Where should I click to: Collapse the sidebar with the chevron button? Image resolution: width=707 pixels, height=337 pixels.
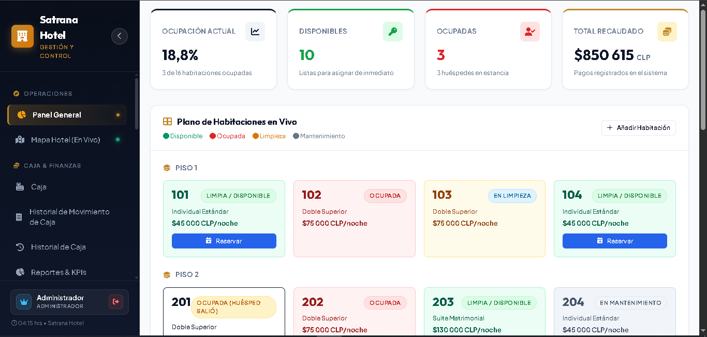click(120, 36)
